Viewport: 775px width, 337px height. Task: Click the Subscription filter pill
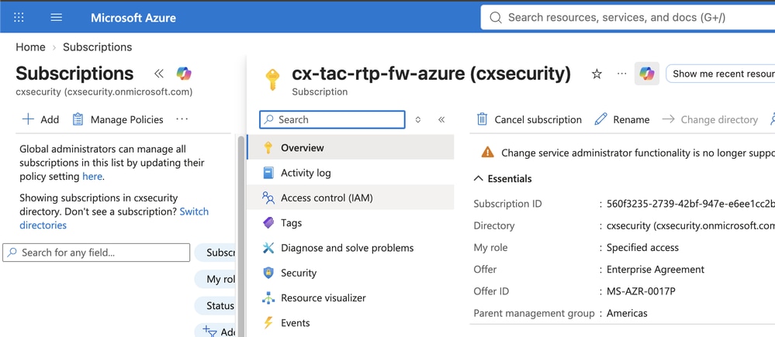tap(216, 253)
